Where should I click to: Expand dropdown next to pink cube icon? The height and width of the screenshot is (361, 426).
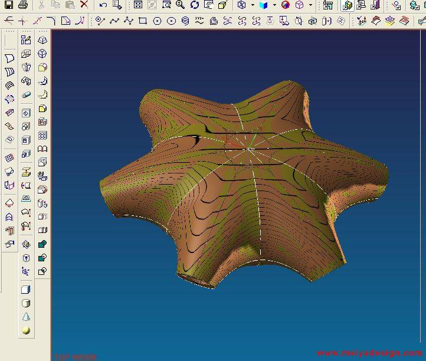coord(310,5)
